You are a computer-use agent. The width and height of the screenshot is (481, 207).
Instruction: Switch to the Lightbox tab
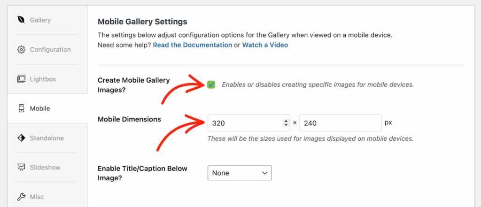[x=43, y=79]
